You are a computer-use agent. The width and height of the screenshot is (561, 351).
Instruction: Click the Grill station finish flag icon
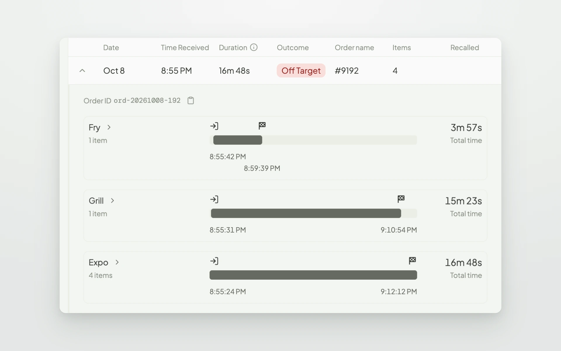[401, 199]
